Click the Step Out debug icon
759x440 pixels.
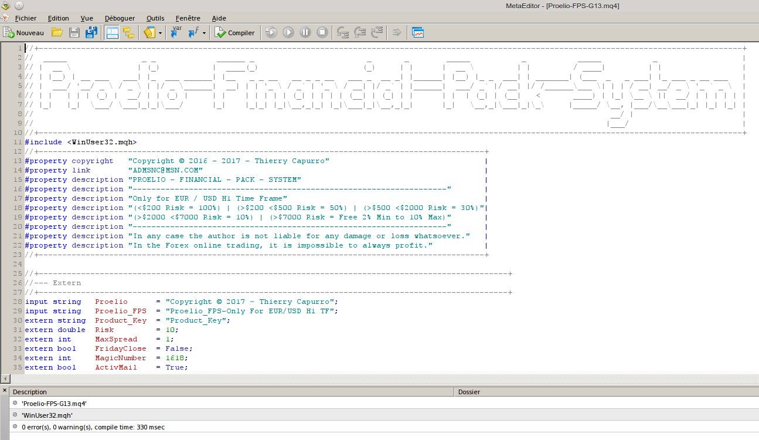point(378,33)
